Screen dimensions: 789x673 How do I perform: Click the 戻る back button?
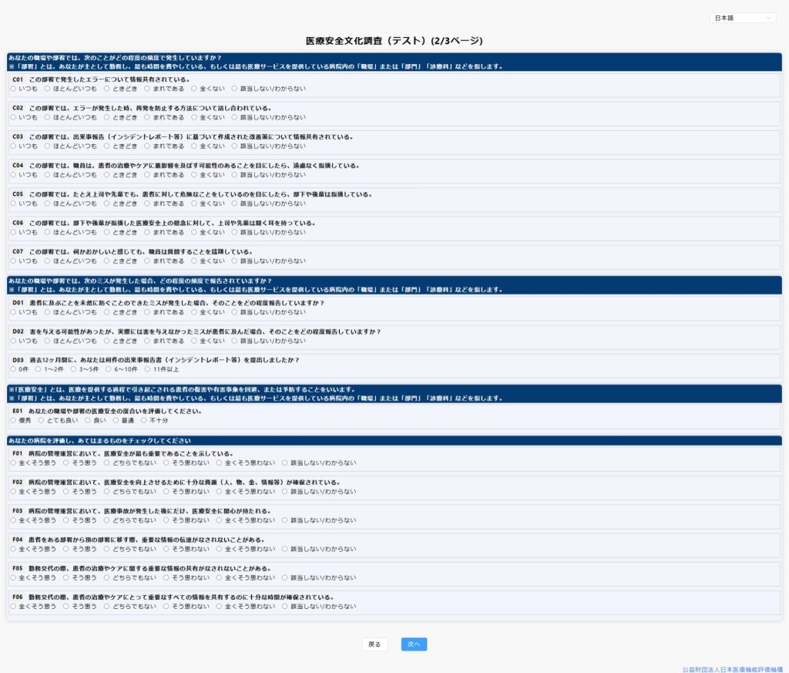[374, 644]
